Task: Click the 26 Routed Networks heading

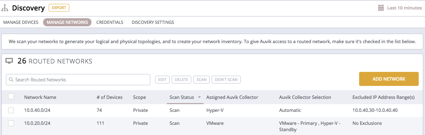Action: pyautogui.click(x=55, y=61)
